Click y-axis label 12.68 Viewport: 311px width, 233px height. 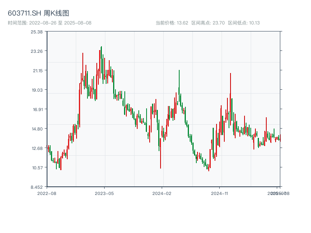[37, 148]
